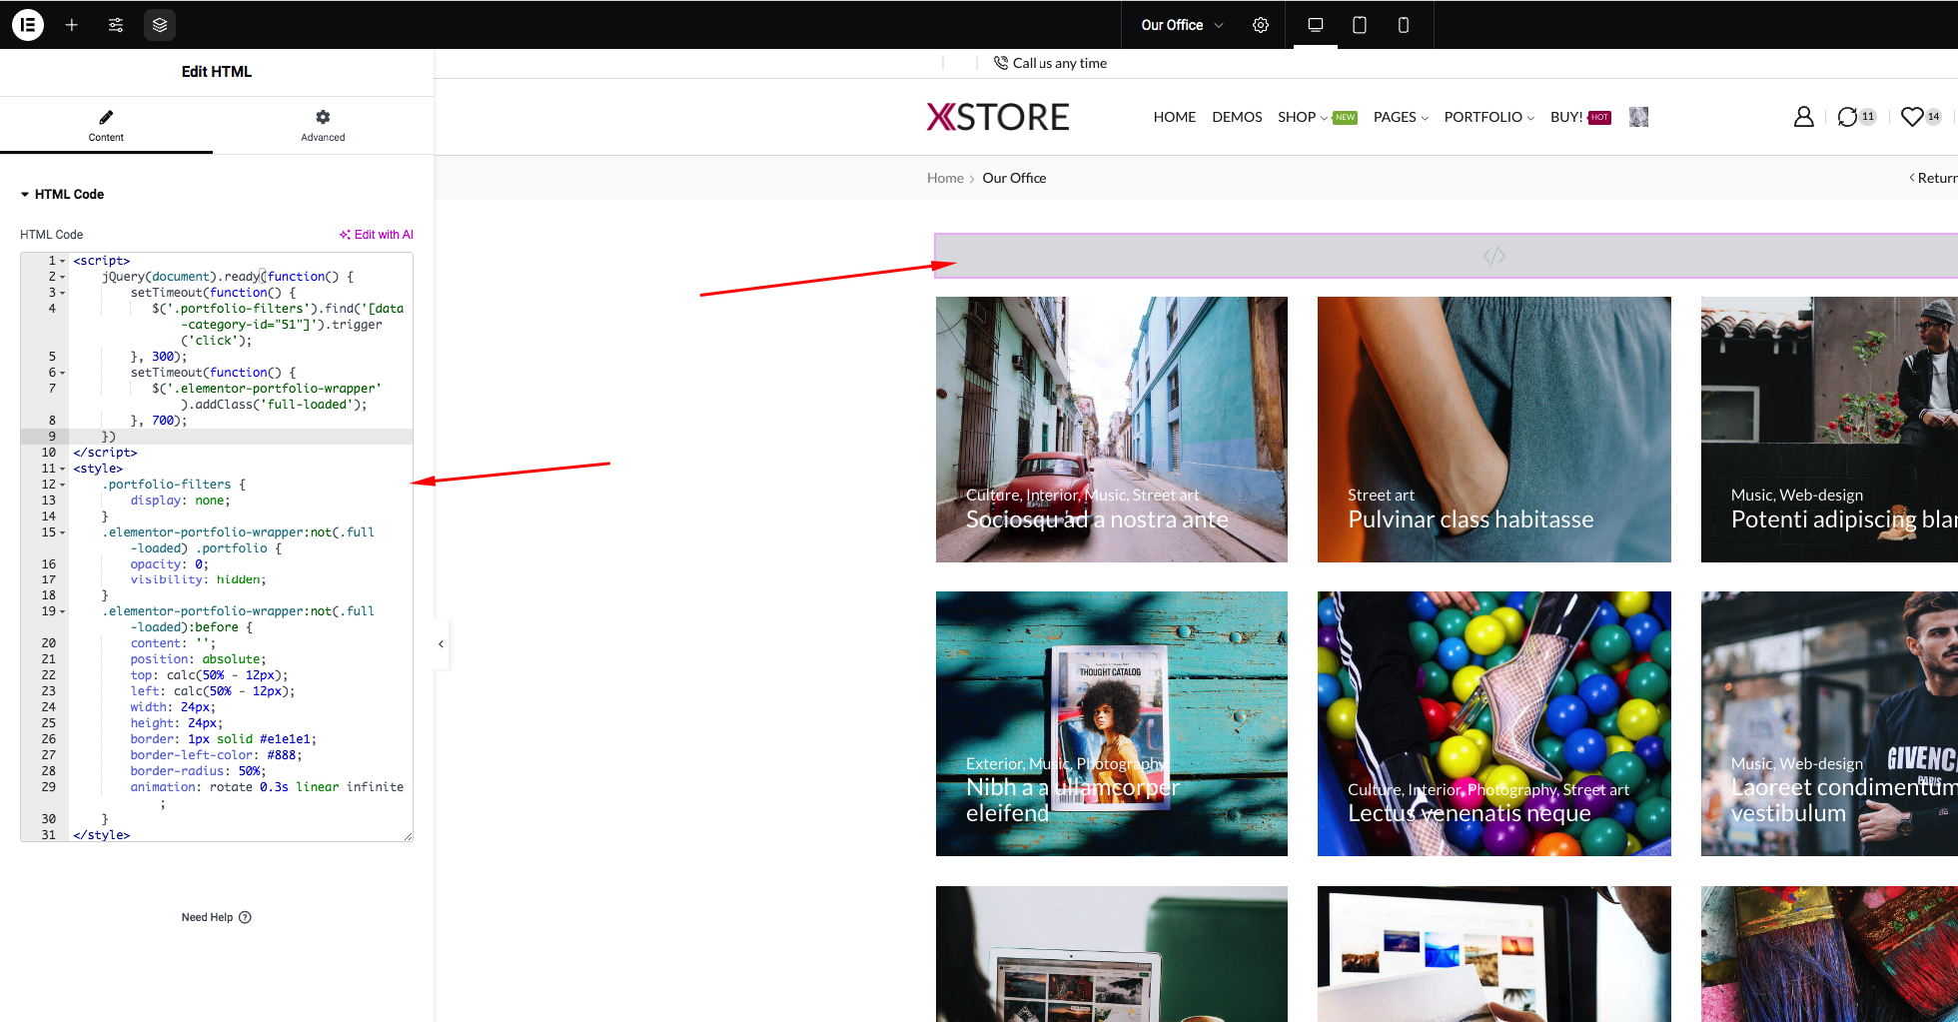The image size is (1958, 1022).
Task: Open the Elementor logo menu
Action: pyautogui.click(x=28, y=25)
